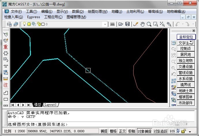
Task: Click the 植被园林 panel button
Action: (185, 97)
